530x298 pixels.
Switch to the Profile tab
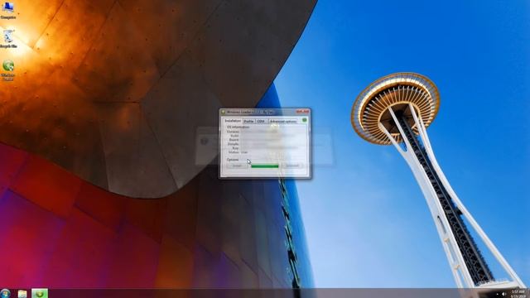tap(248, 121)
